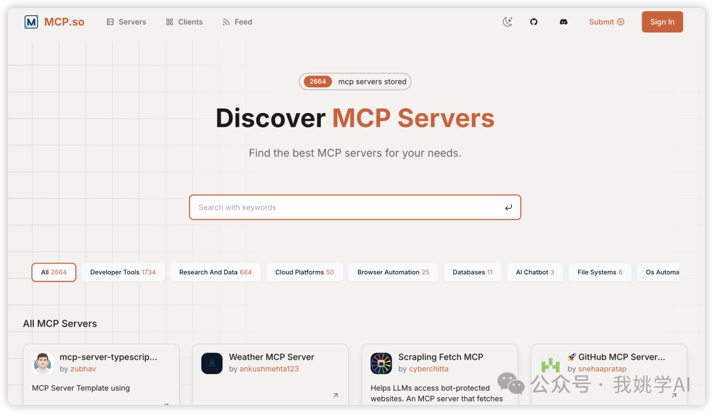Click the Servers nav icon
Image resolution: width=713 pixels, height=413 pixels.
[x=110, y=21]
